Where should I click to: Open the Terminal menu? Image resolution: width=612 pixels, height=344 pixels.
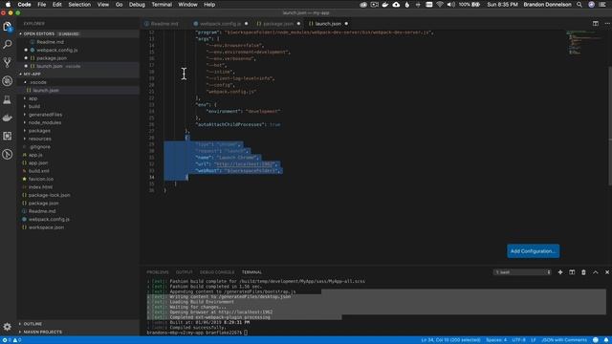tap(162, 5)
